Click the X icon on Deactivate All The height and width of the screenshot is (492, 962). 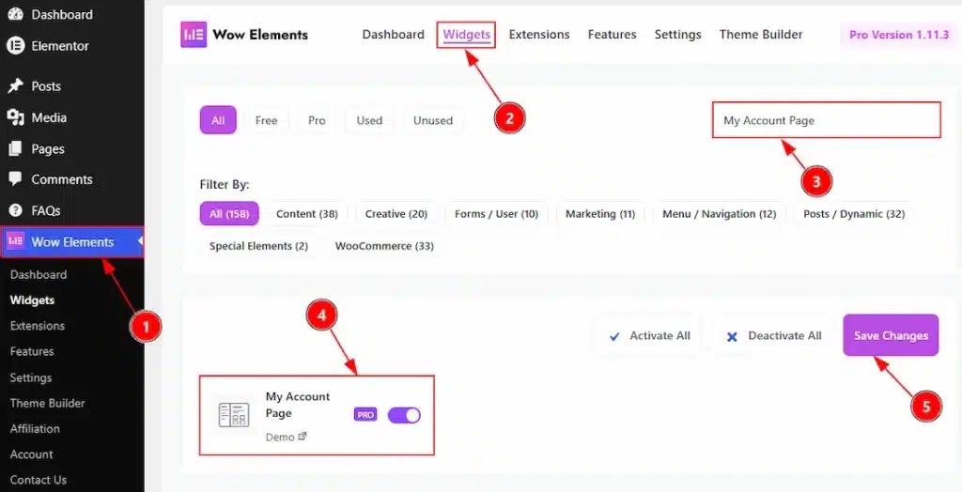[731, 336]
